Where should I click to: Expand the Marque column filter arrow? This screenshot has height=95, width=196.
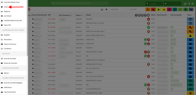pyautogui.click(x=82, y=15)
